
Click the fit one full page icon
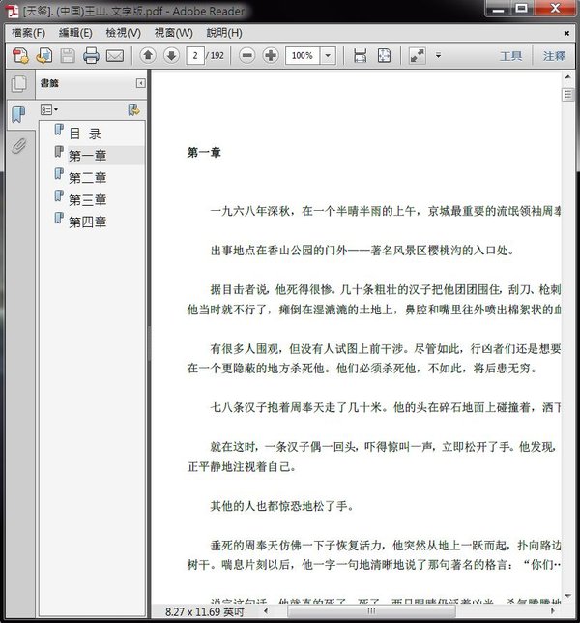[384, 56]
